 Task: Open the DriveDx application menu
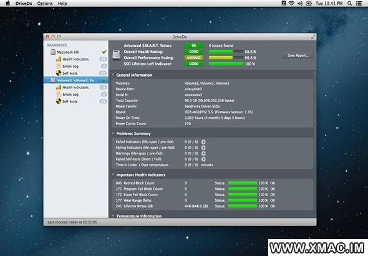(24, 4)
